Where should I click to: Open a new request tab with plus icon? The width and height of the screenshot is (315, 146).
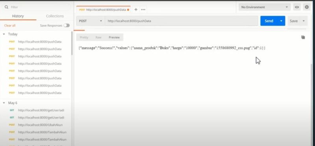click(x=136, y=9)
